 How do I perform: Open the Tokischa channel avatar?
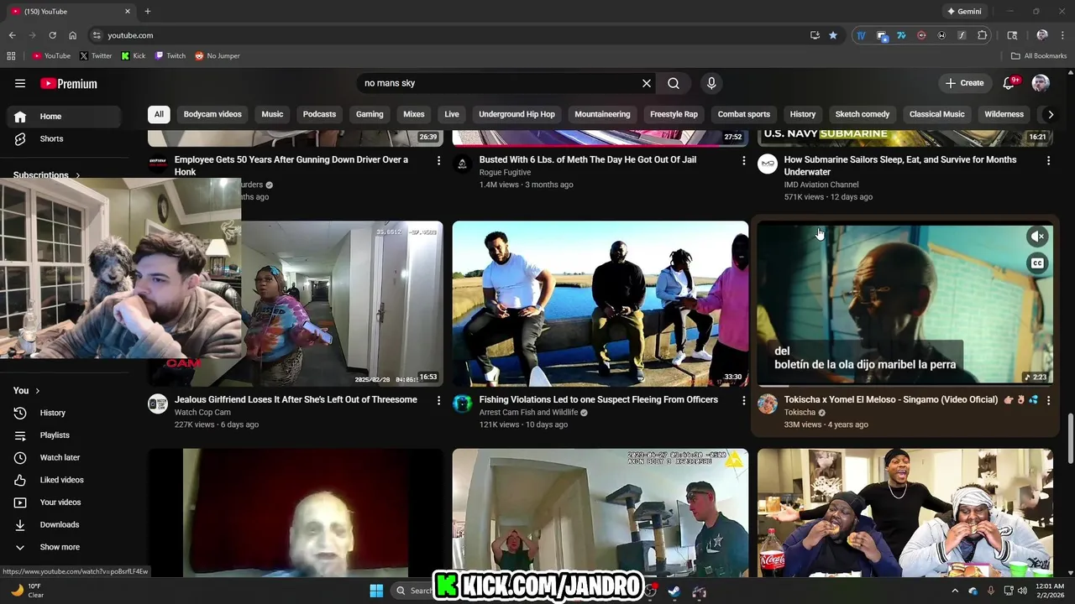tap(768, 404)
